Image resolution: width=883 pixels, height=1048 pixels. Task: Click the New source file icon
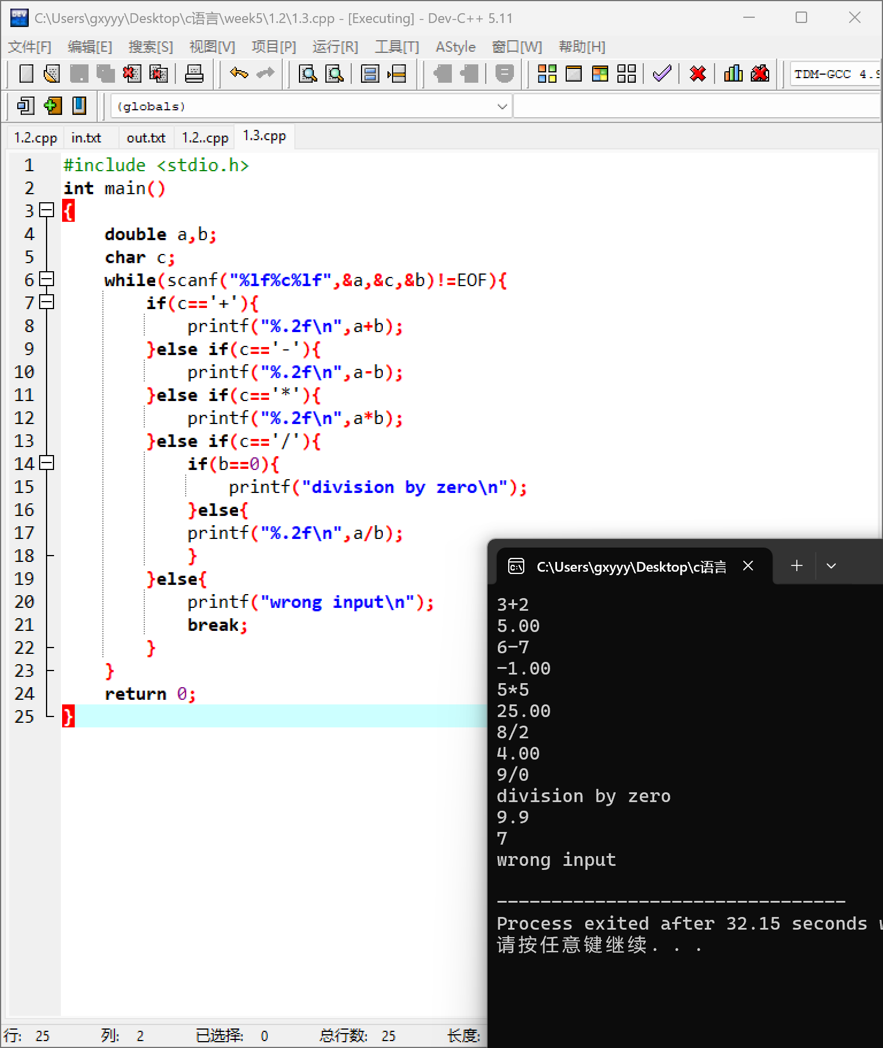pyautogui.click(x=26, y=74)
